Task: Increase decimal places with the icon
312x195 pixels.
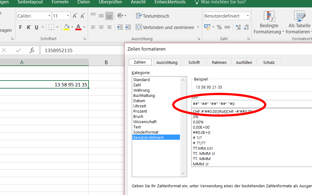Action: point(238,27)
